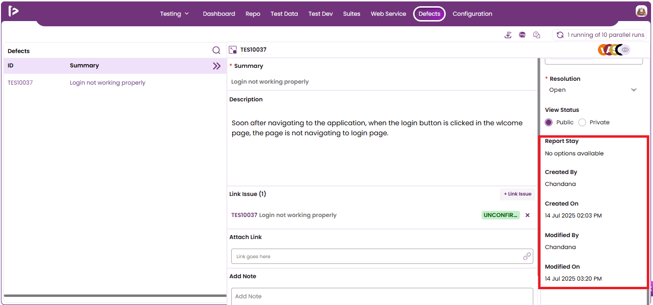Click into the Description text area
653x305 pixels.
[x=382, y=145]
